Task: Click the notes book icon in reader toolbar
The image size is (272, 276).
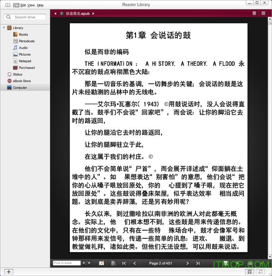Action: click(x=102, y=263)
